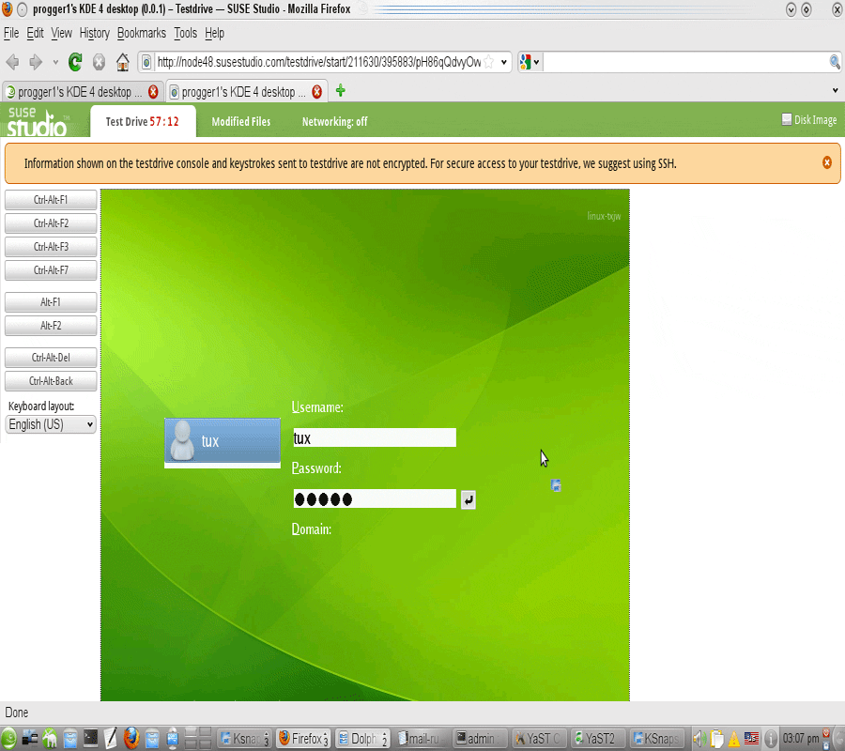845x751 pixels.
Task: Click the search magnifier icon
Action: [x=835, y=62]
